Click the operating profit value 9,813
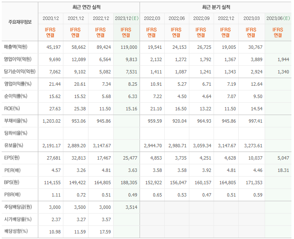294x239 pixels. point(131,59)
